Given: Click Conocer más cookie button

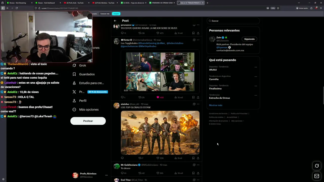Looking at the screenshot, I should pos(105,14).
